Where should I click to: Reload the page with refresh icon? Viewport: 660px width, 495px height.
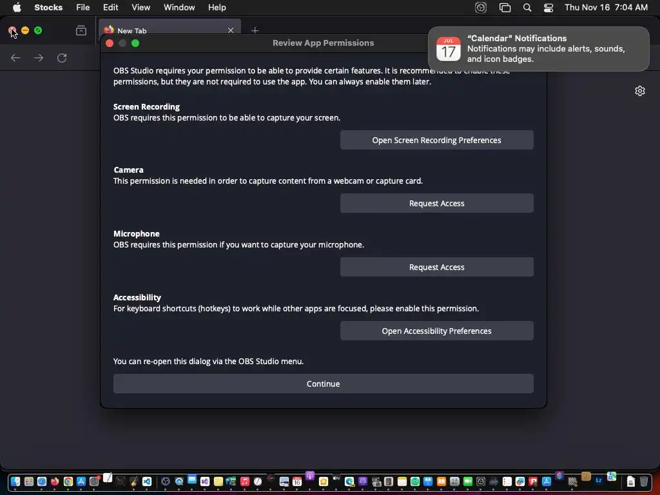coord(62,57)
